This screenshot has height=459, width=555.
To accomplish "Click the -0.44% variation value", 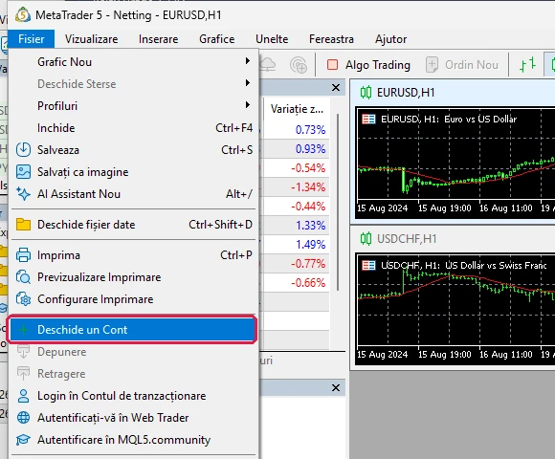I will pos(308,207).
